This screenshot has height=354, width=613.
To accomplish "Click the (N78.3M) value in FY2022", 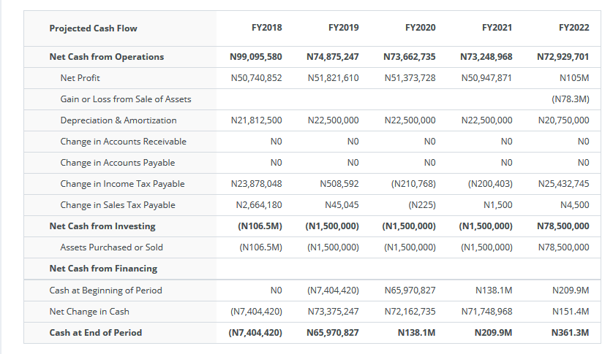I will point(571,99).
